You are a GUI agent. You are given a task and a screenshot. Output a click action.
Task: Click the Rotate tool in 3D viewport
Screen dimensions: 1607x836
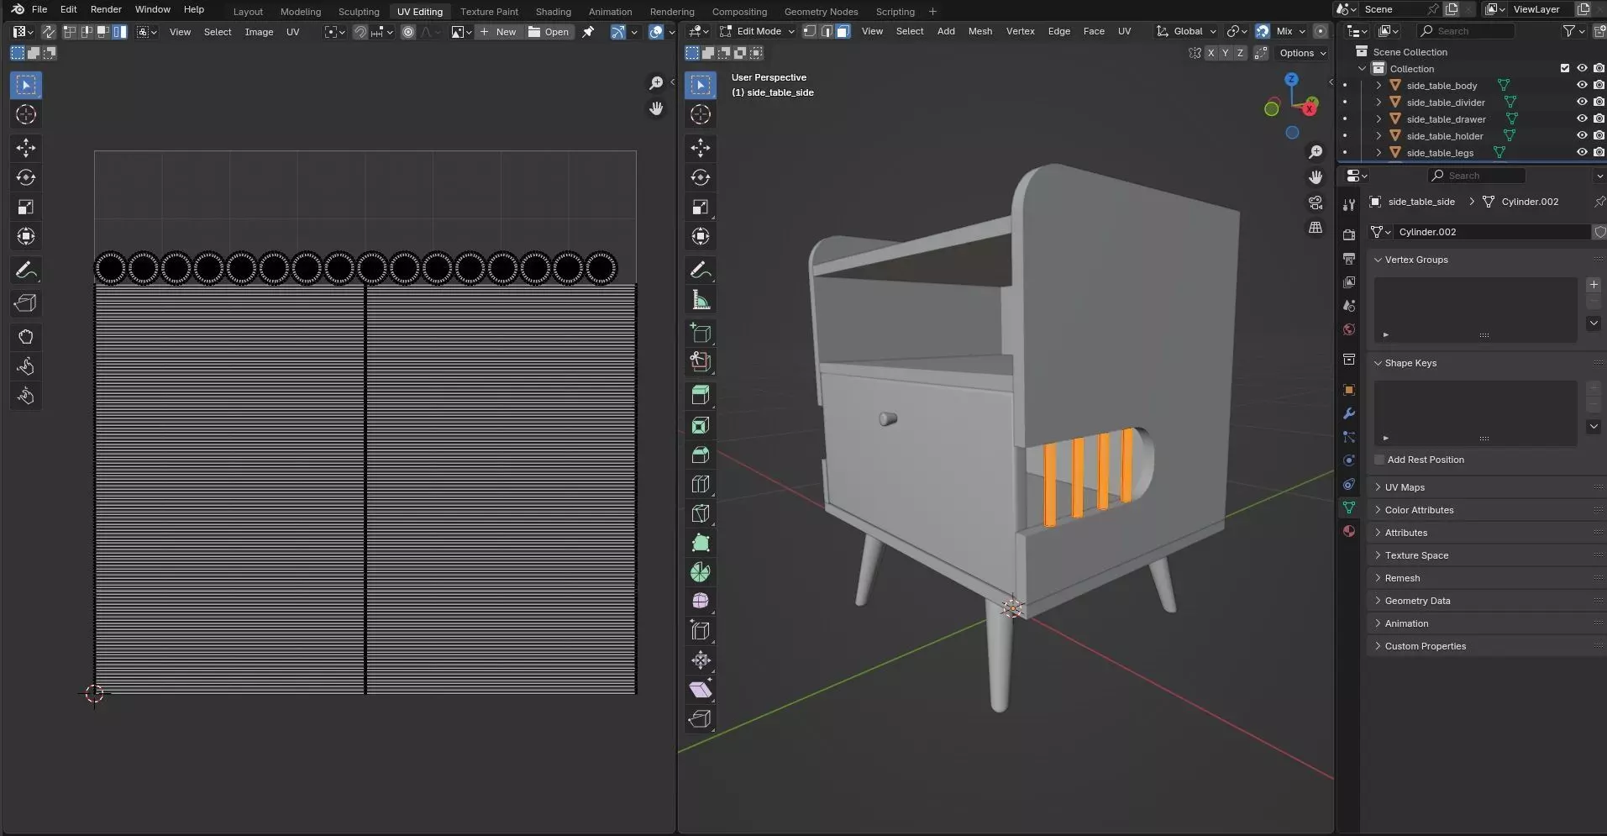coord(701,177)
